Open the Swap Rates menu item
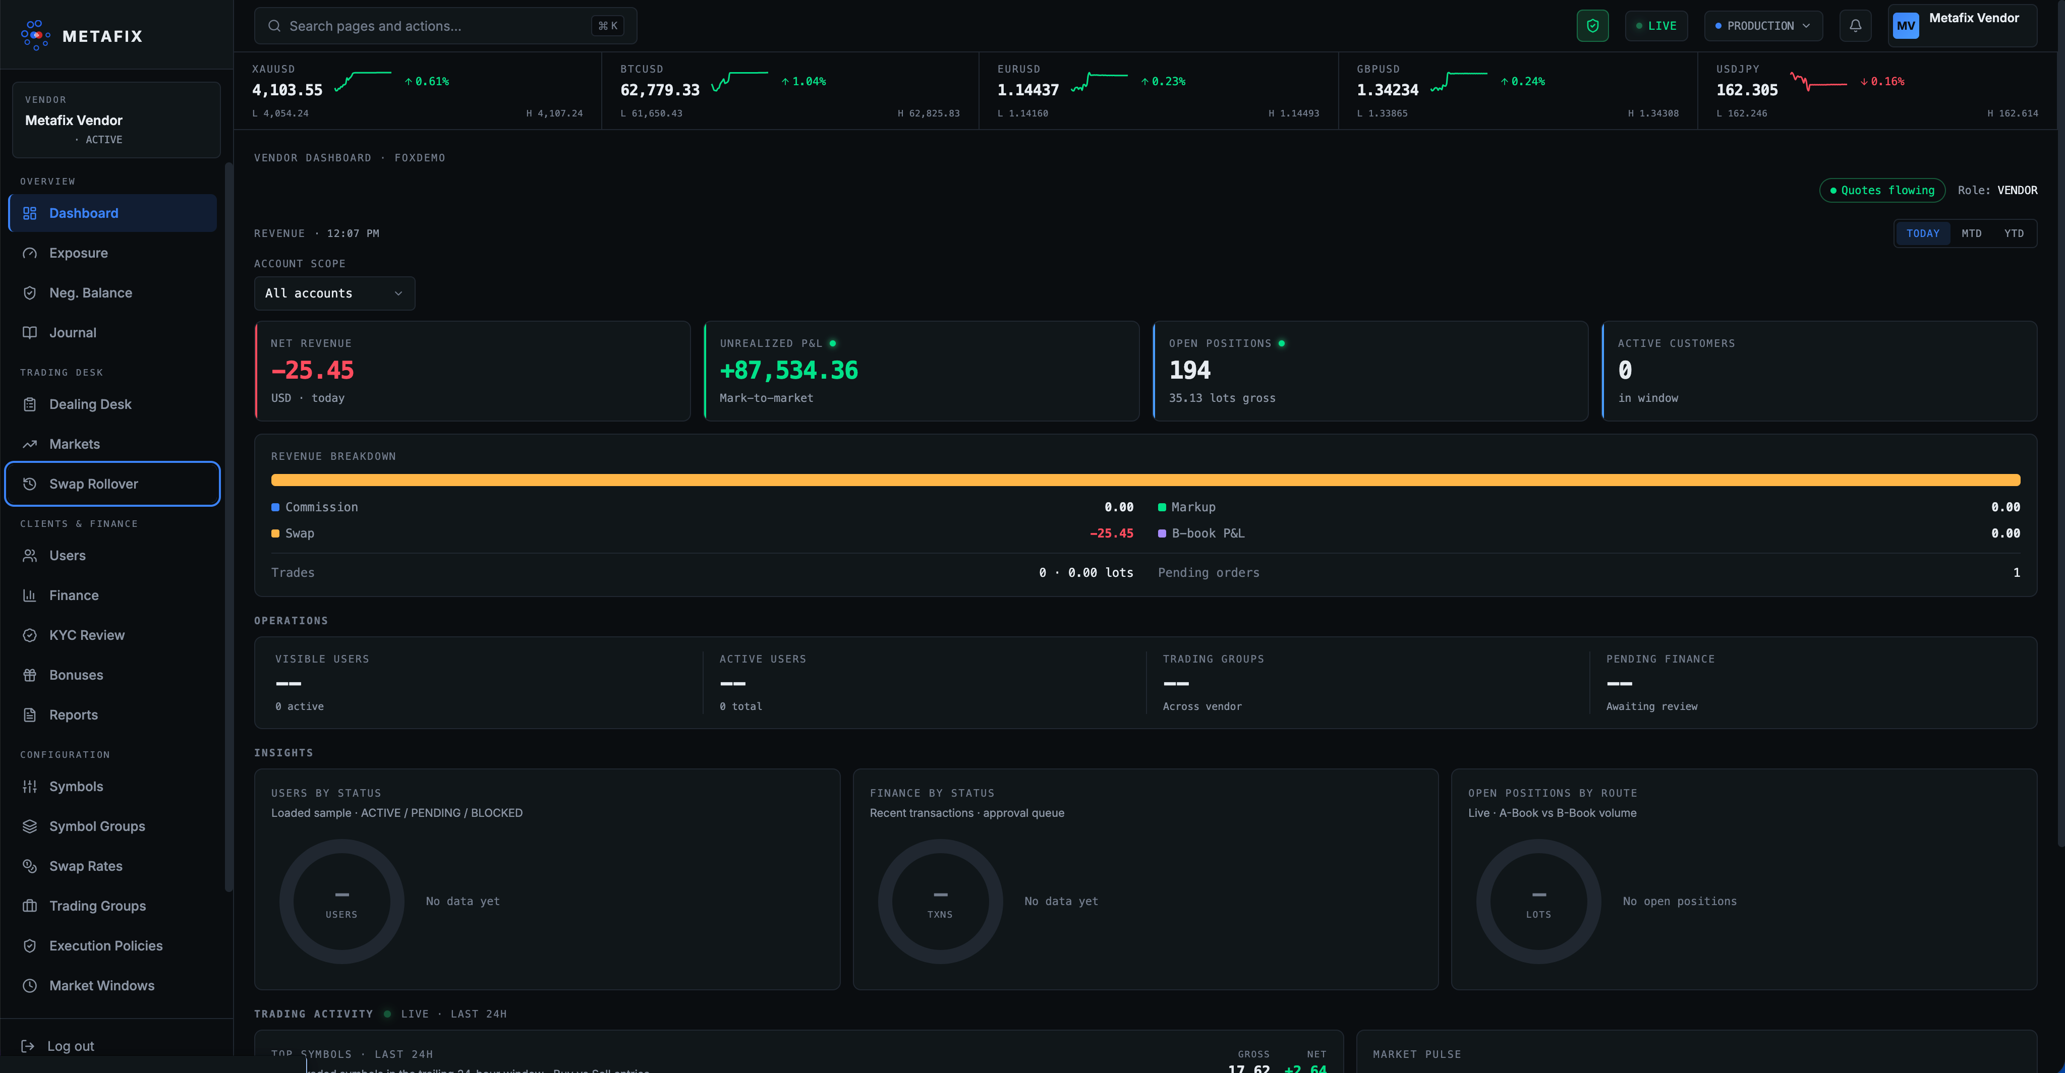The height and width of the screenshot is (1073, 2065). 112,866
